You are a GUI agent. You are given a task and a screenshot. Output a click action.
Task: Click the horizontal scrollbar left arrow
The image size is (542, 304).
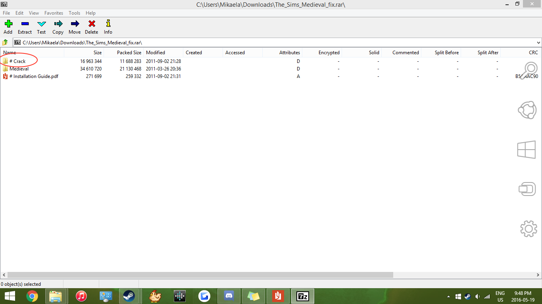(x=4, y=275)
